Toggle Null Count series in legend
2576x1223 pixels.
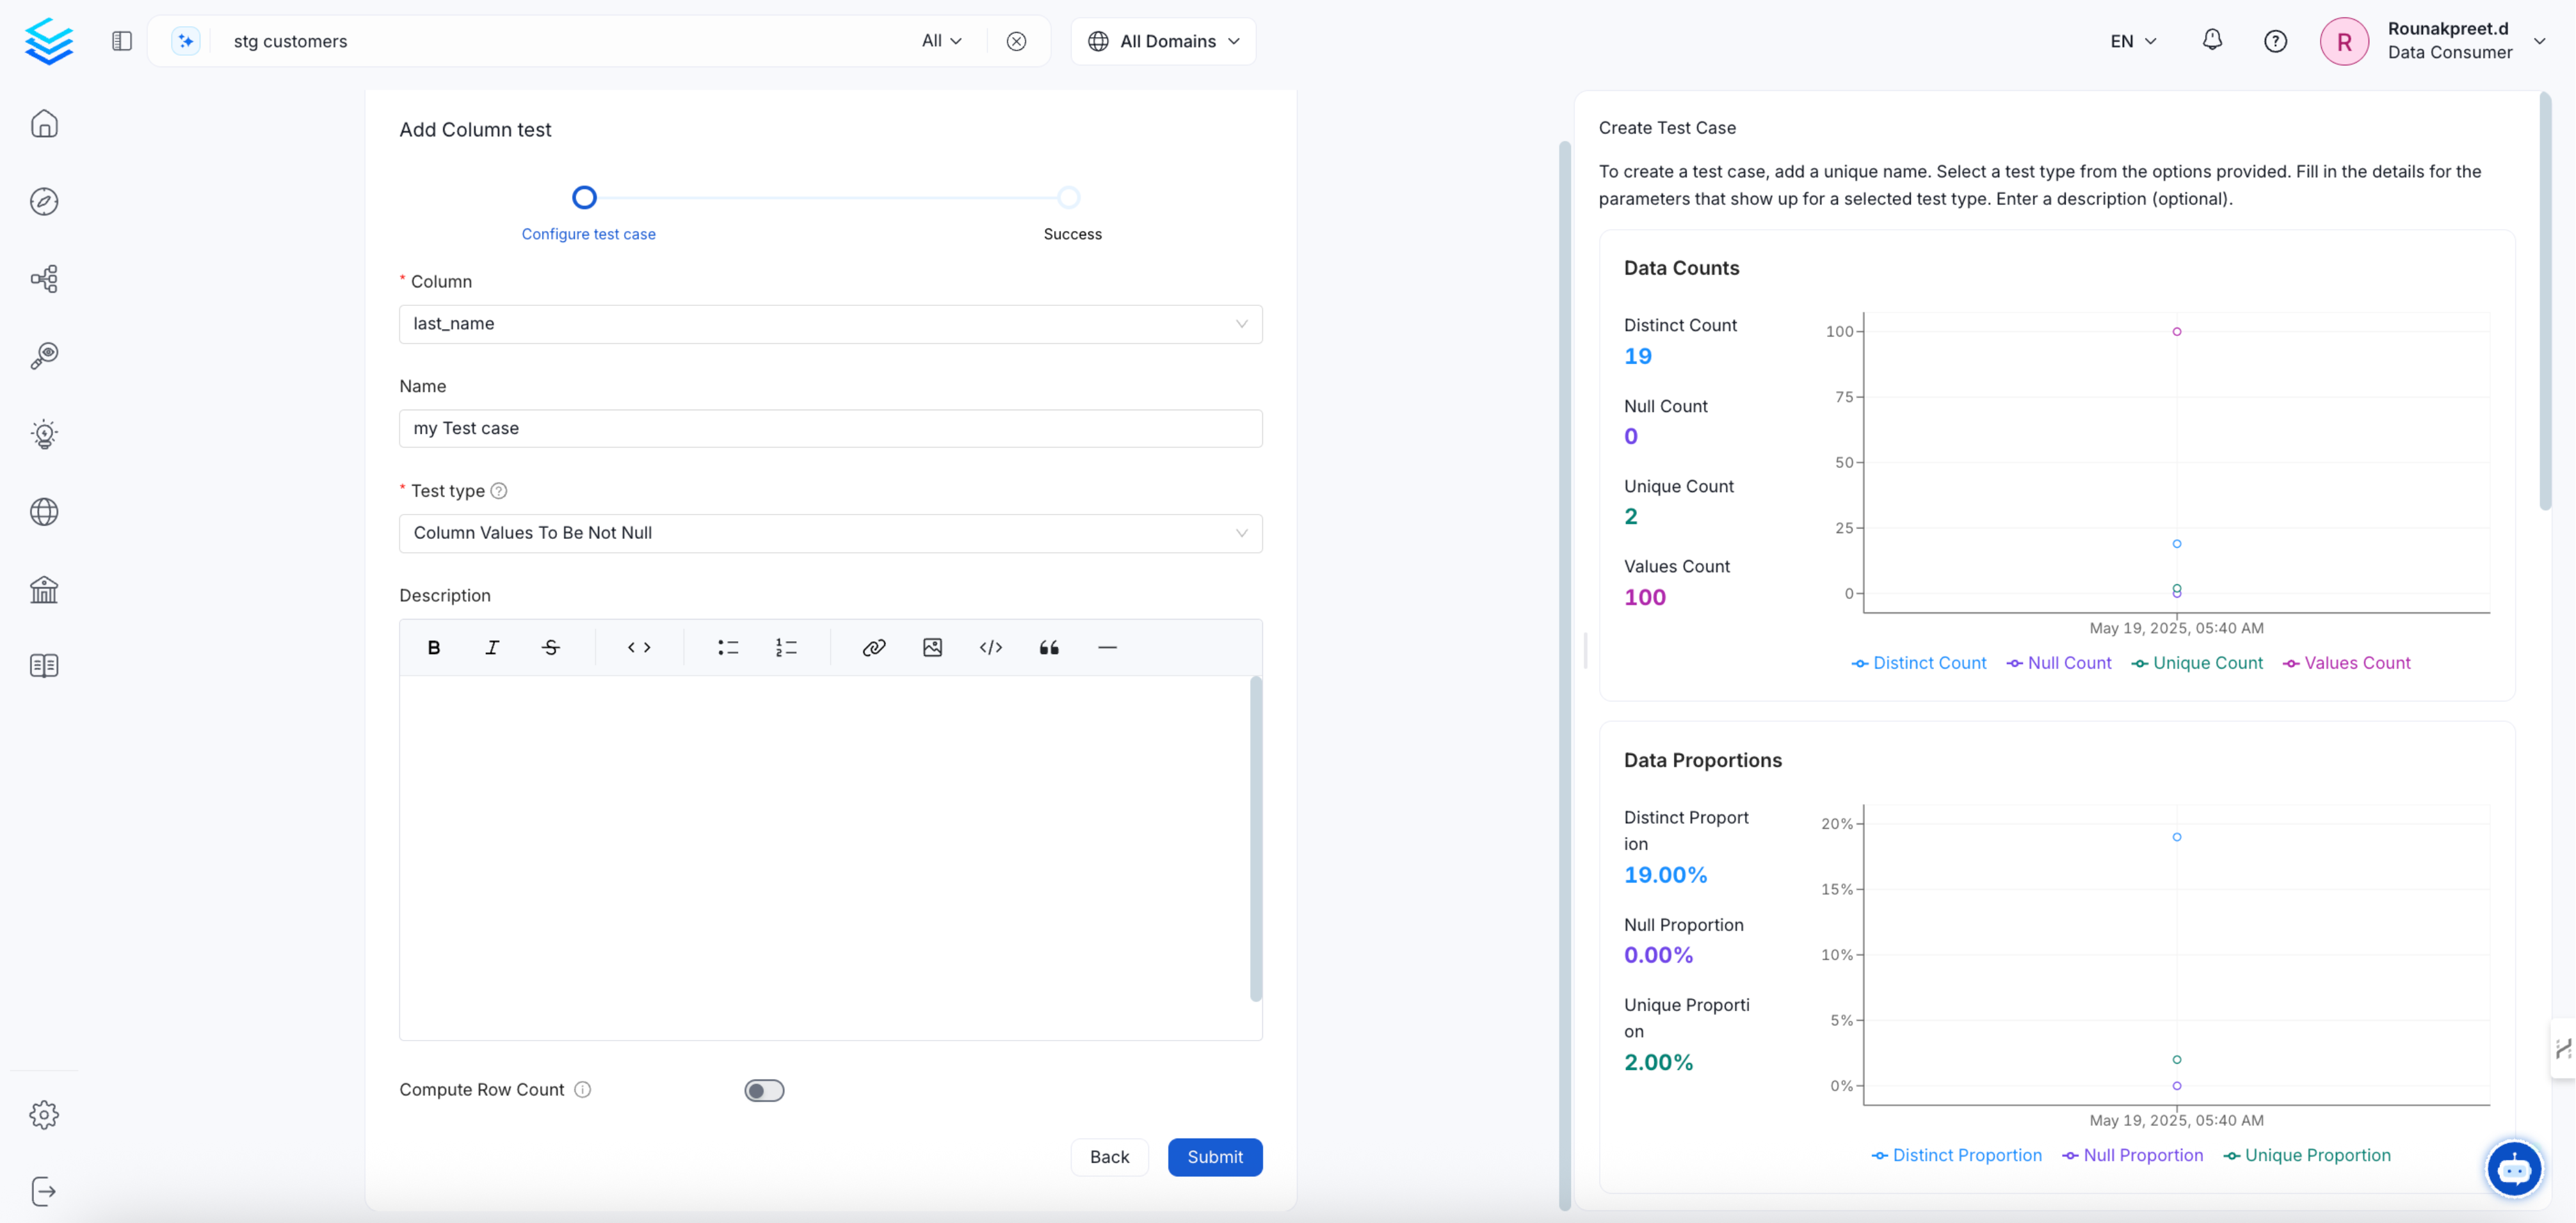click(2059, 663)
